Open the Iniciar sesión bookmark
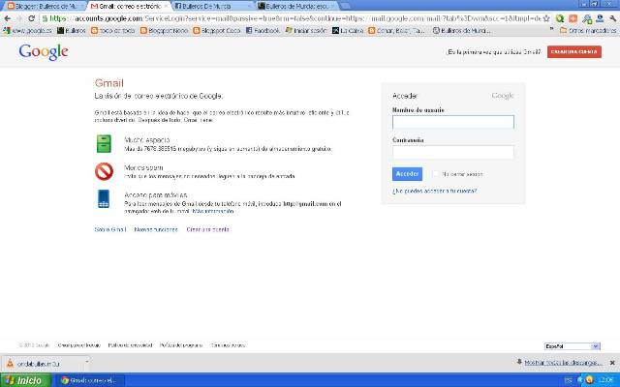The width and height of the screenshot is (620, 387). 306,30
